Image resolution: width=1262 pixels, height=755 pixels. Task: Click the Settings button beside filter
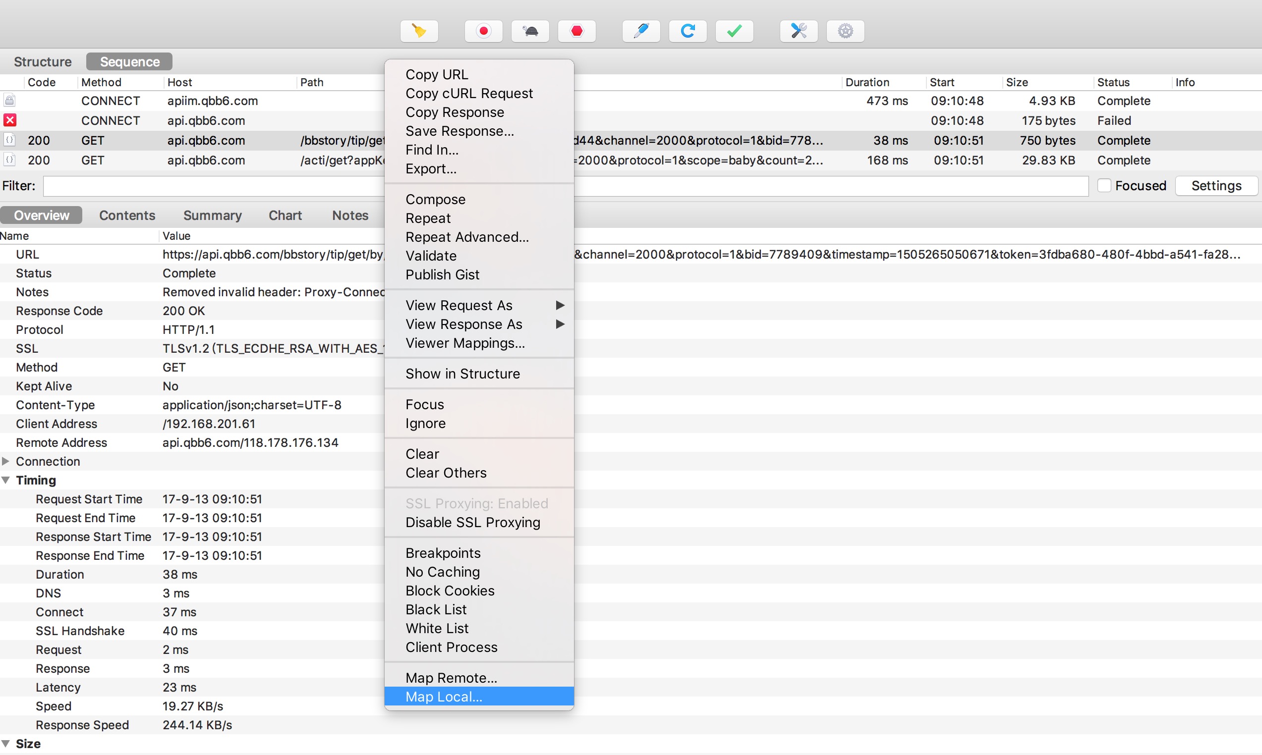click(1216, 186)
